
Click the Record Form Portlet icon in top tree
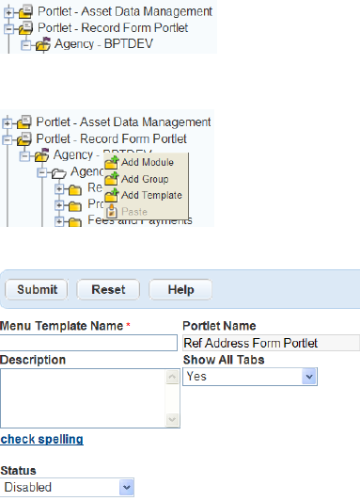25,28
